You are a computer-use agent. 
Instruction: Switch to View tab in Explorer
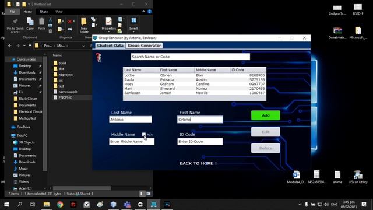click(59, 12)
